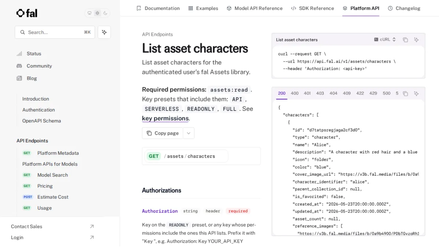Viewport: 439px width, 247px height.
Task: Click the arrow icon next to Login
Action: click(92, 237)
